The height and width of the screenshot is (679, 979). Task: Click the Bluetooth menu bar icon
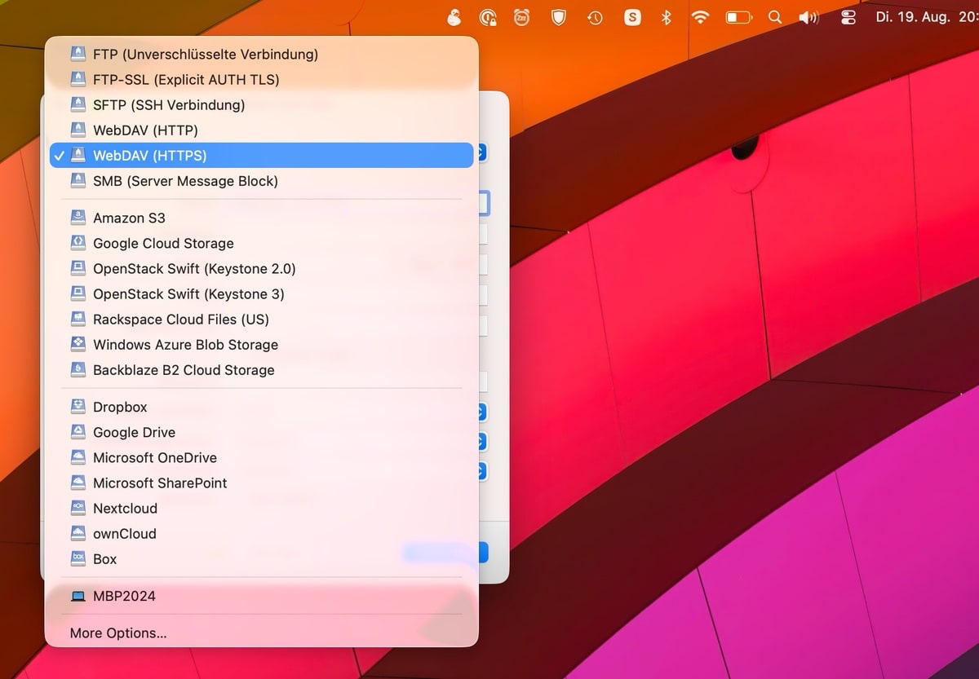click(x=666, y=17)
